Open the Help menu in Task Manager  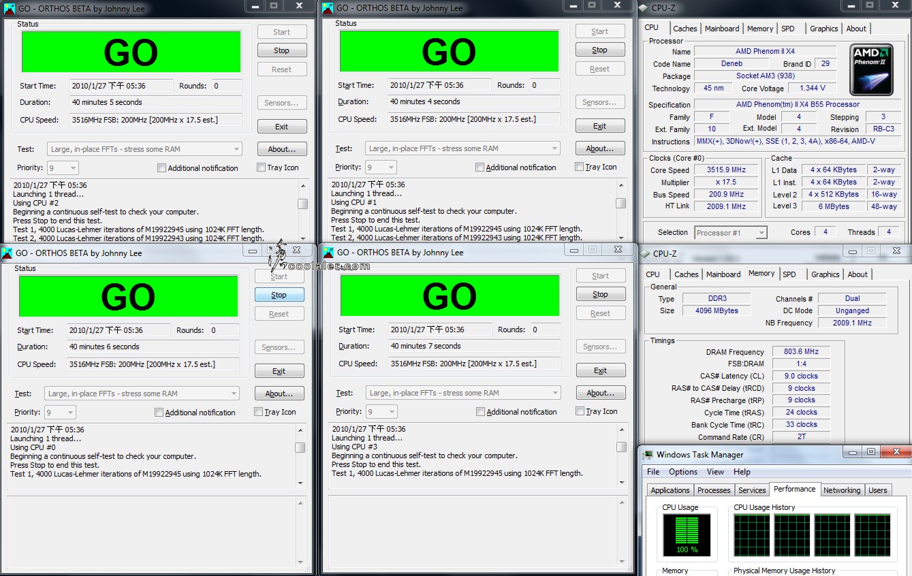[742, 472]
